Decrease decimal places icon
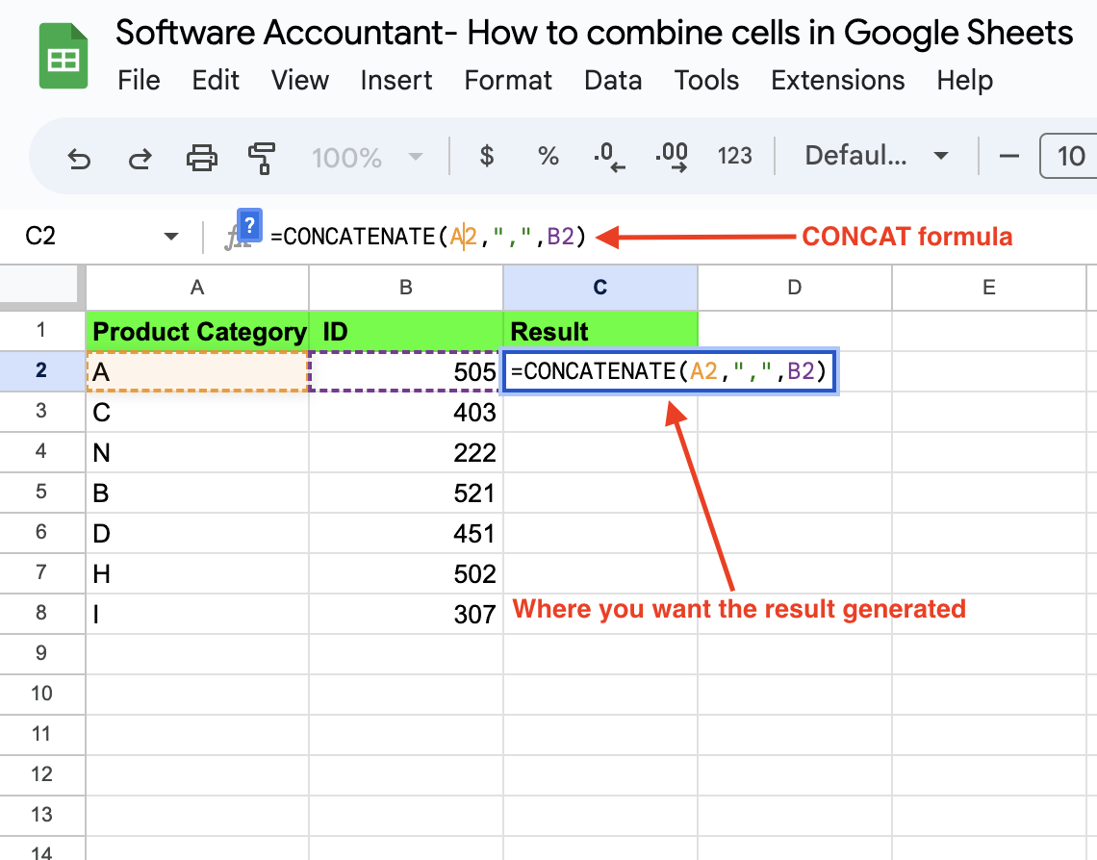Screen dimensions: 1097x860 tap(609, 157)
